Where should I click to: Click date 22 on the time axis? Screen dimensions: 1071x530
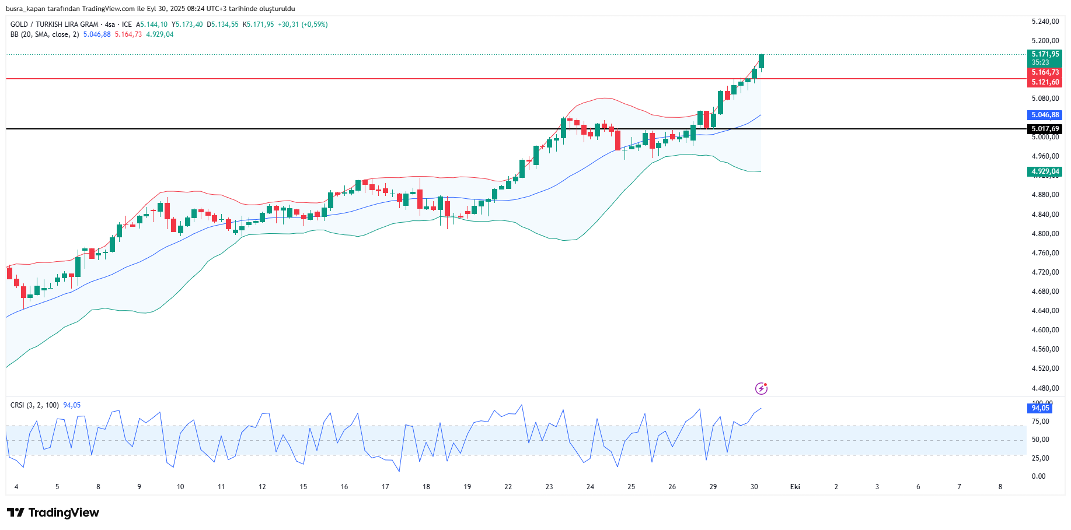(x=508, y=487)
